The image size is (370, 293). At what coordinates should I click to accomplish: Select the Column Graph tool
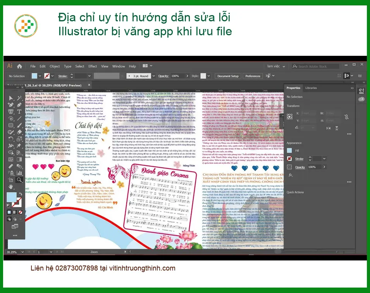coord(19,173)
